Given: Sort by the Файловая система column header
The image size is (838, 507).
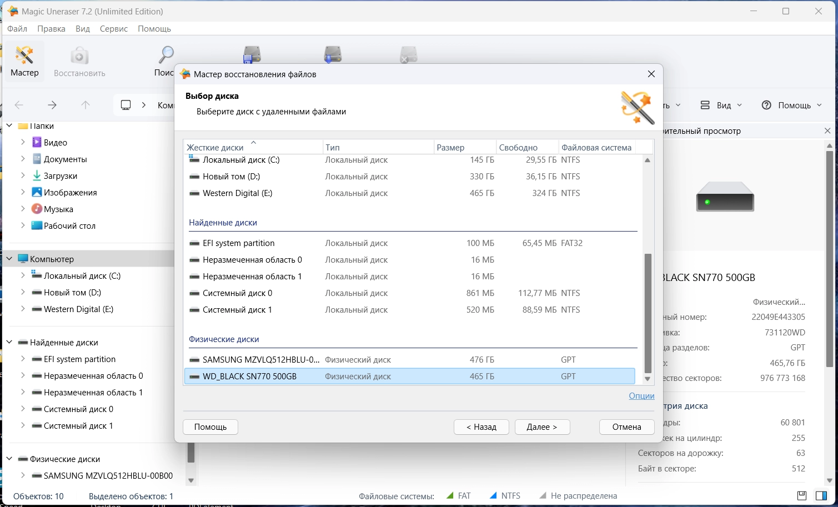Looking at the screenshot, I should 597,147.
